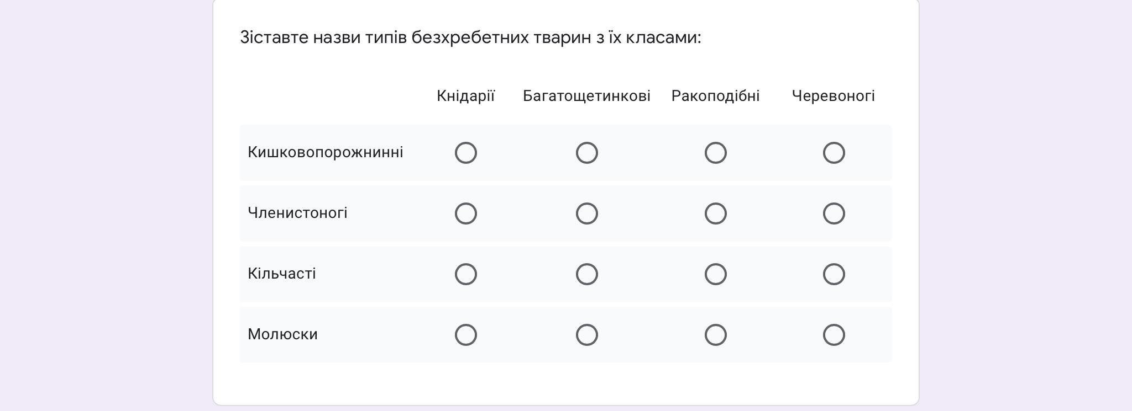This screenshot has height=411, width=1132.
Task: Select Багатощетинкові for Молюски row
Action: click(x=586, y=335)
